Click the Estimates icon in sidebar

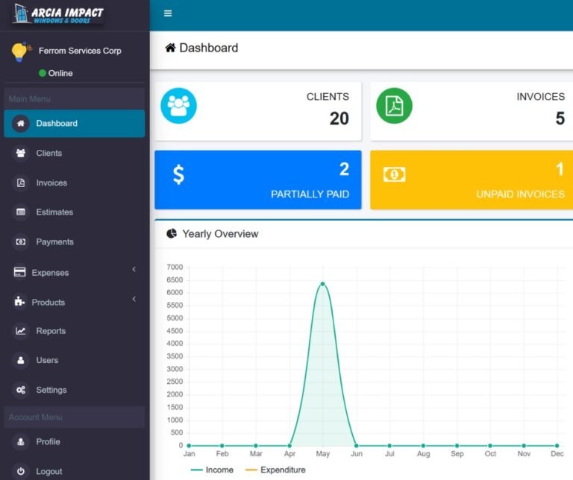pos(21,212)
